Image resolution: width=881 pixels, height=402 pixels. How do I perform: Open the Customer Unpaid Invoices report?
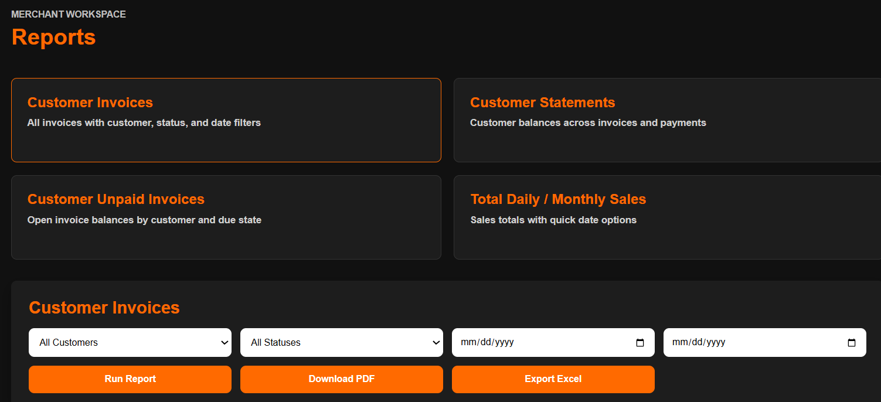pyautogui.click(x=226, y=217)
